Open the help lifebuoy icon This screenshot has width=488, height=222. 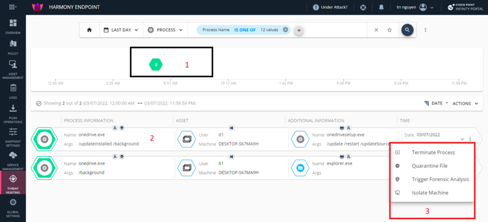pyautogui.click(x=362, y=7)
